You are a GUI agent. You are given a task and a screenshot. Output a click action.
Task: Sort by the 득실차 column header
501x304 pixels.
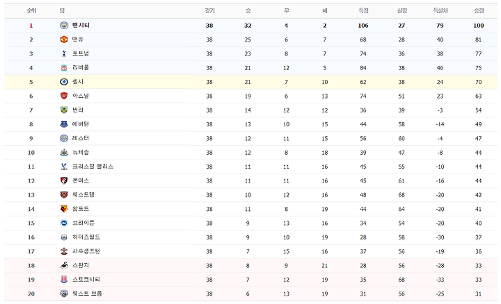(x=440, y=11)
